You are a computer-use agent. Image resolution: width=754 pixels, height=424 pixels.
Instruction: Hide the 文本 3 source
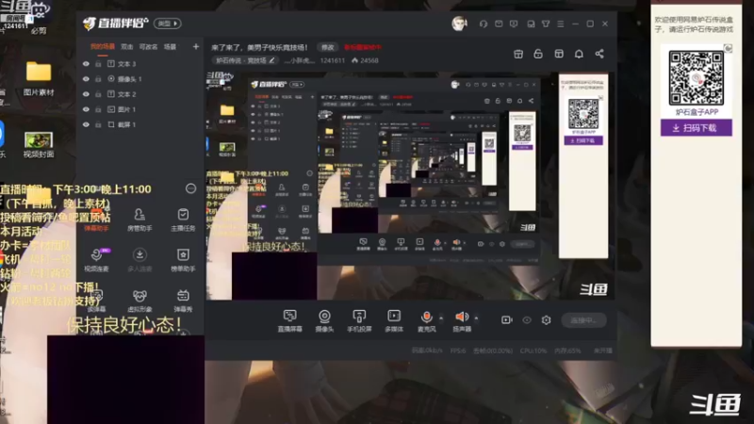click(x=86, y=63)
